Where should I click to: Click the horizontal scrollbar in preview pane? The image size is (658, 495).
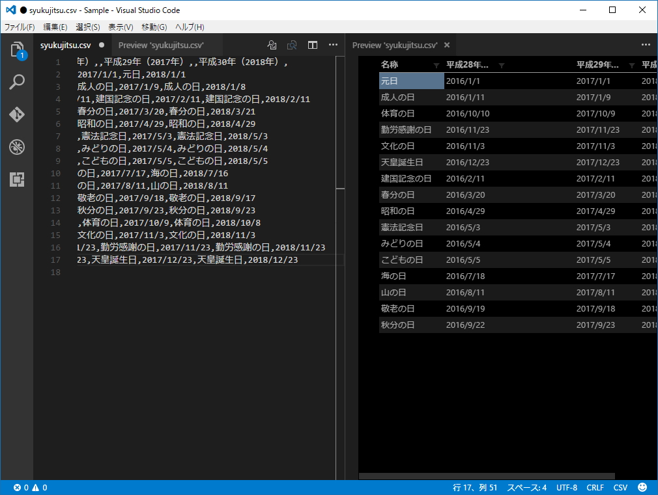pos(487,476)
